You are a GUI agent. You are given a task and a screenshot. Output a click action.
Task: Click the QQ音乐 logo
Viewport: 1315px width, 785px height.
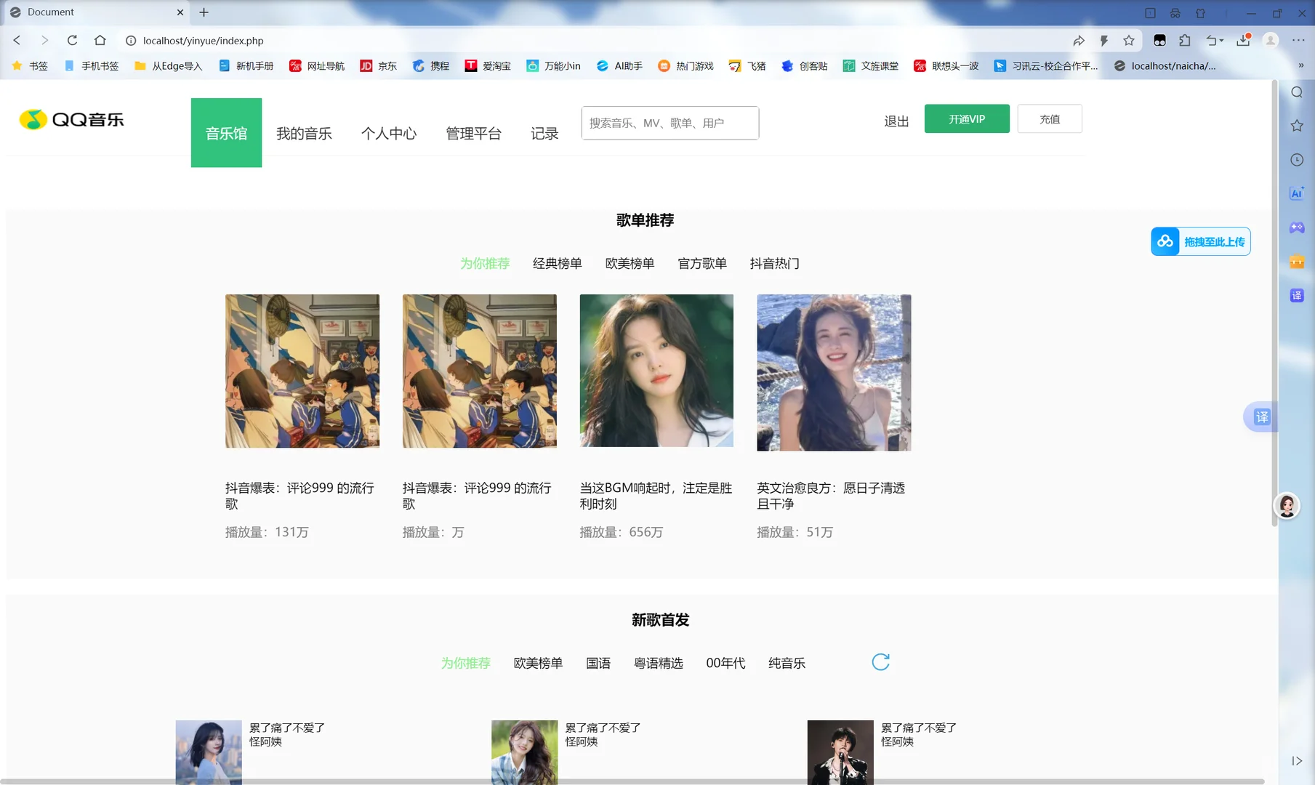(71, 118)
